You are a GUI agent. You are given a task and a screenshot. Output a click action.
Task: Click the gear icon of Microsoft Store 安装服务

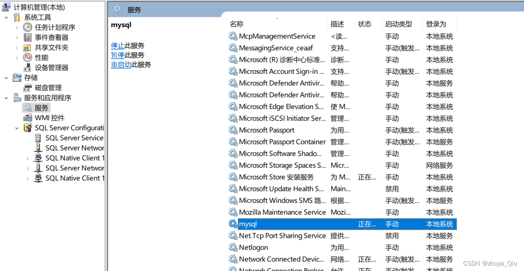coord(233,177)
